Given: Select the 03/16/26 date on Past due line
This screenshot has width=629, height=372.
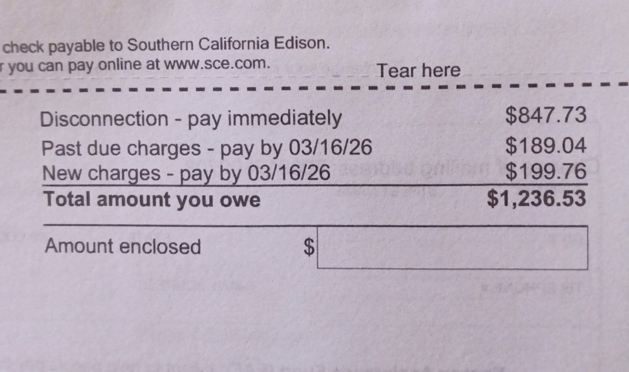Looking at the screenshot, I should [330, 147].
